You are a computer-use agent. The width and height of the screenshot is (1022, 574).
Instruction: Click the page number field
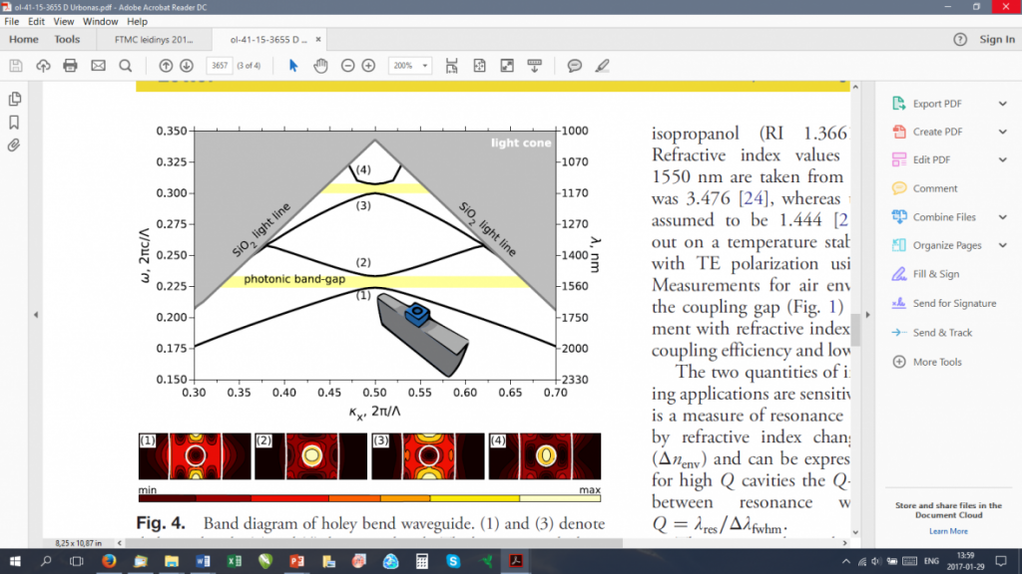220,66
